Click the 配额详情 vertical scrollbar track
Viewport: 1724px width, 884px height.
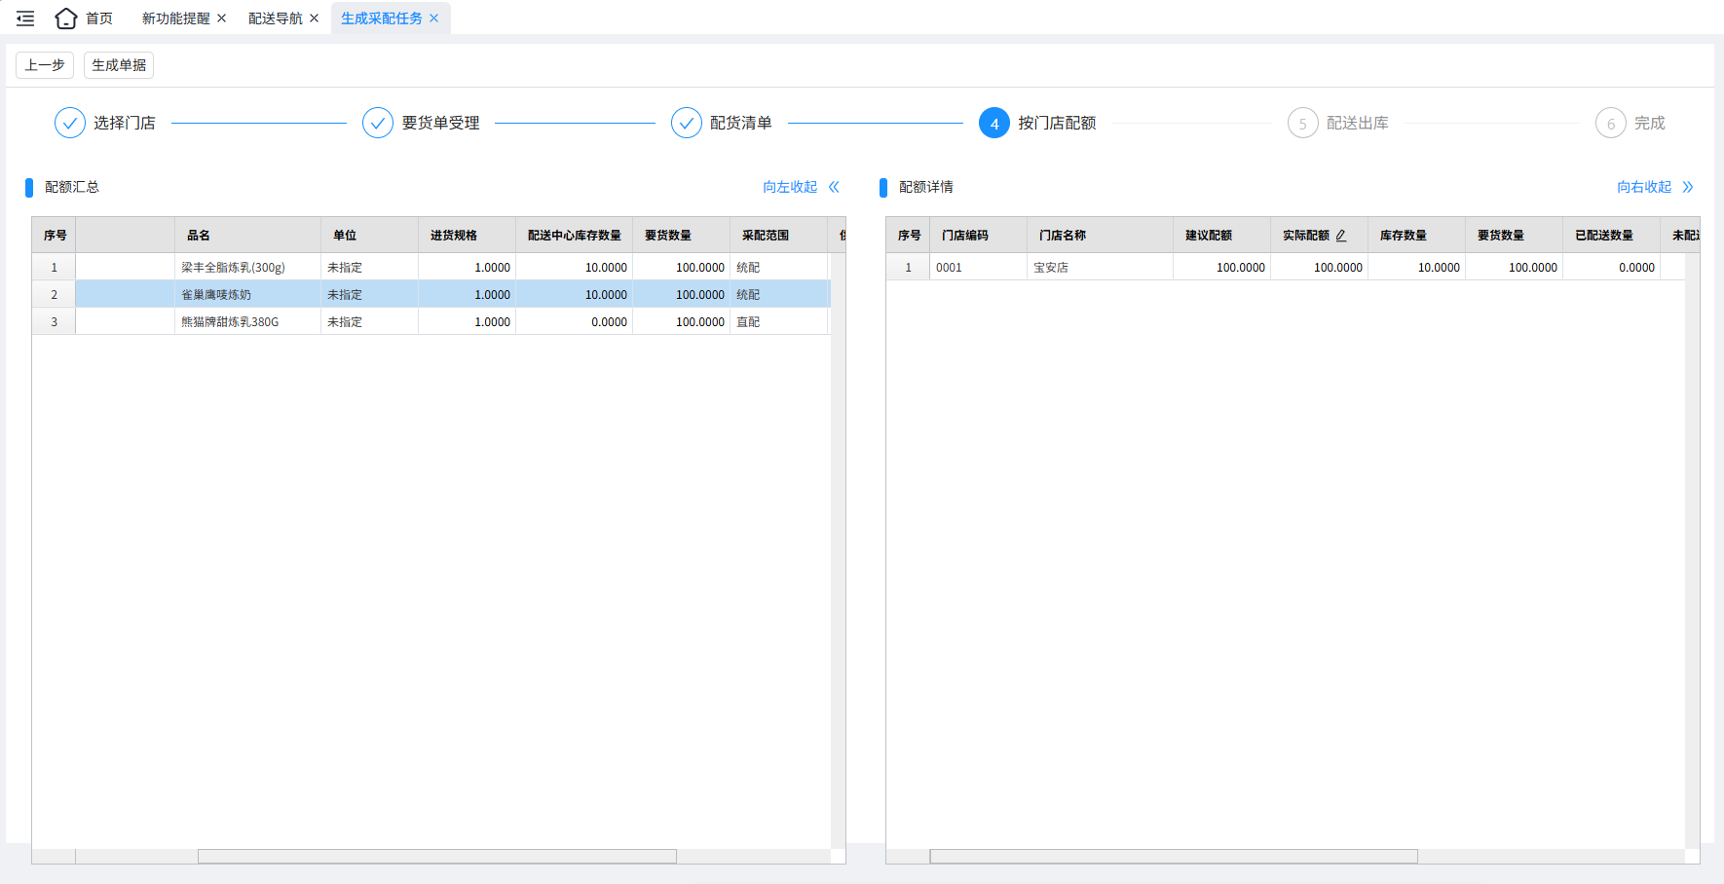coord(1692,551)
